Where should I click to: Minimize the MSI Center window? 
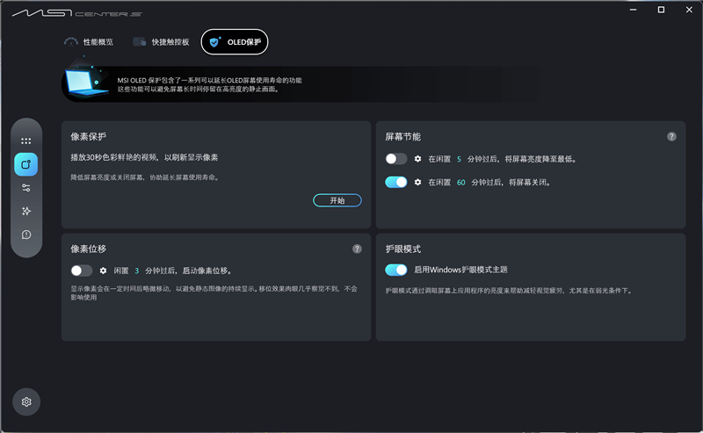click(633, 10)
